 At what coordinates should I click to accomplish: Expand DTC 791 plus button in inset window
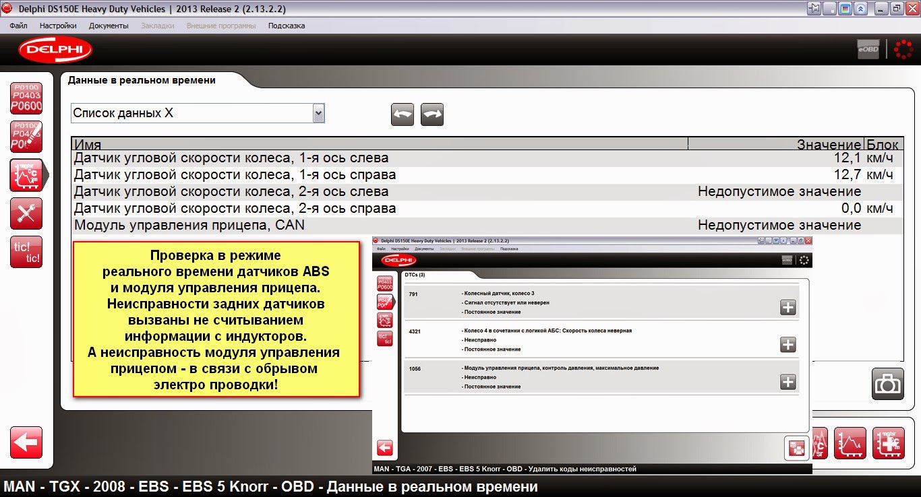coord(788,308)
